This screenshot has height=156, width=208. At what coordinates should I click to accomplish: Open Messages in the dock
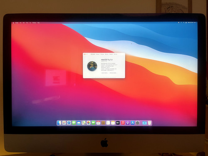[74, 123]
